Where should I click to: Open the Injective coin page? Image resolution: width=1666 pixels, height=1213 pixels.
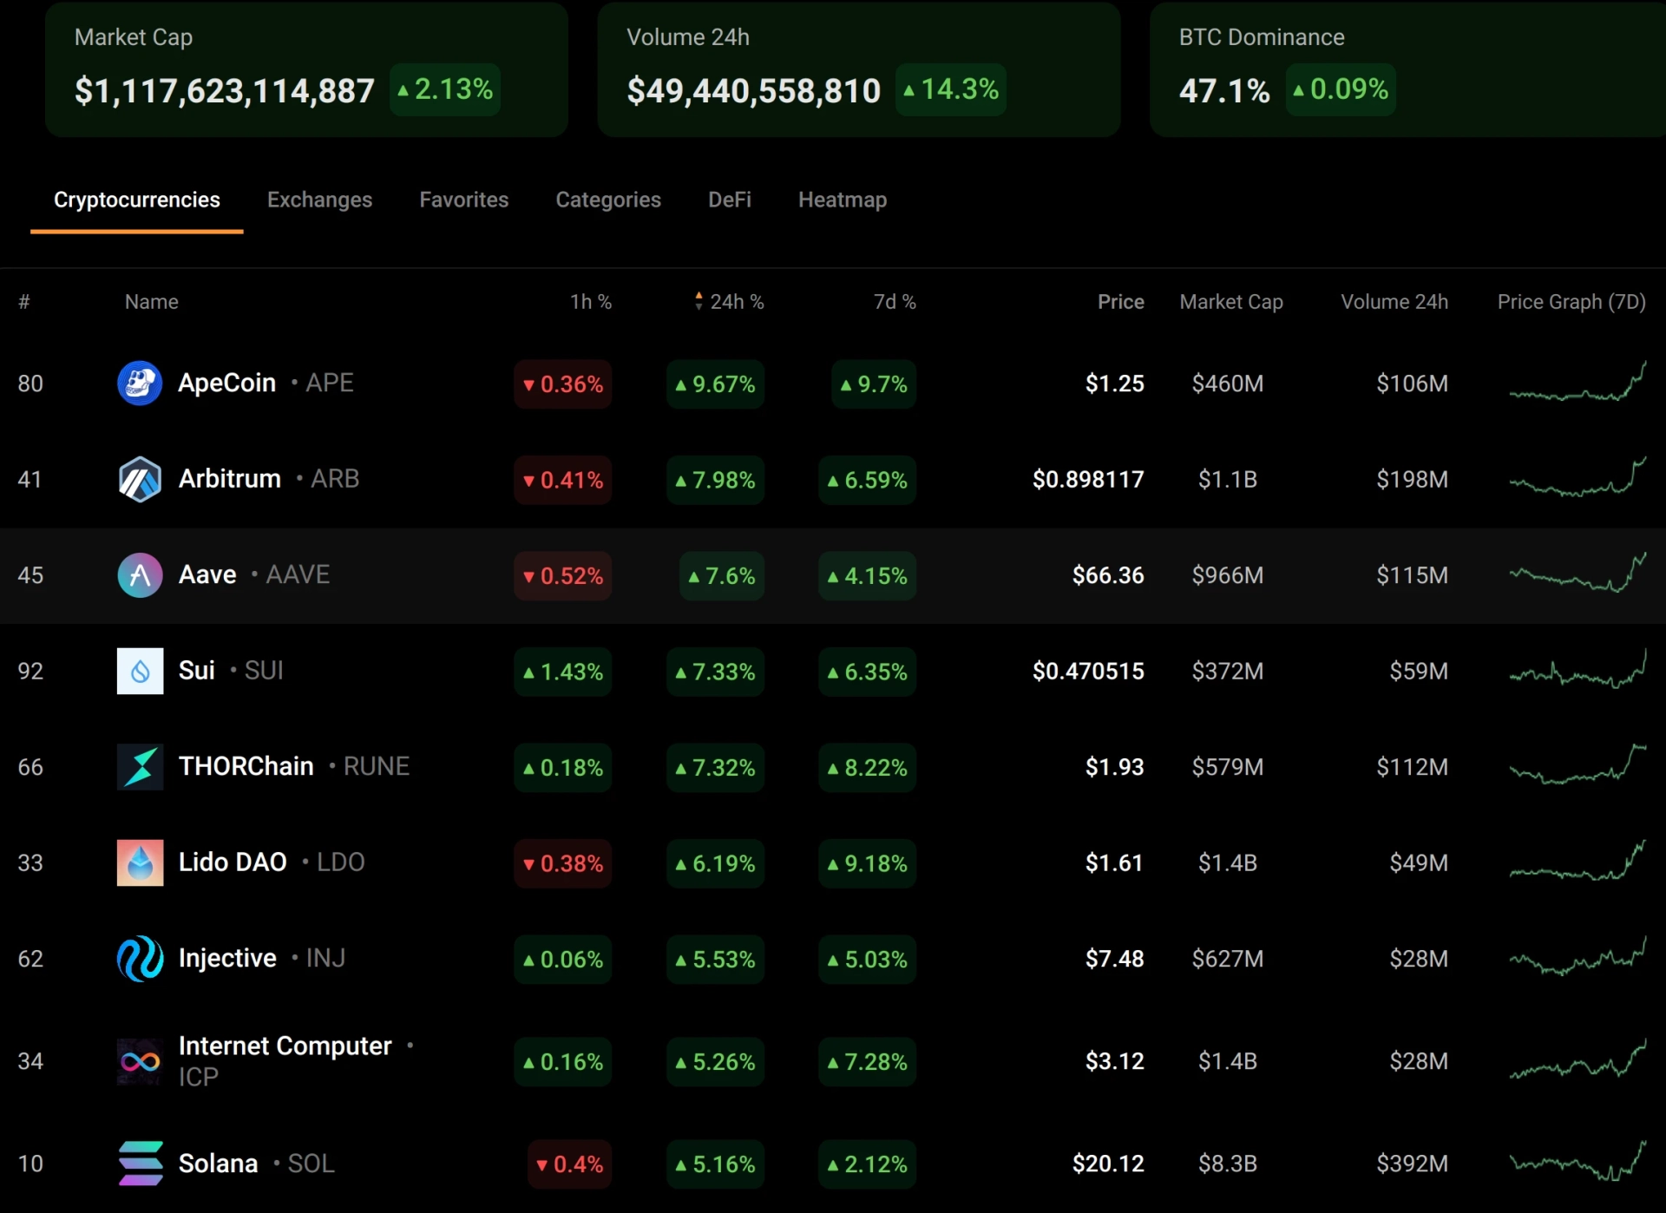(x=227, y=958)
